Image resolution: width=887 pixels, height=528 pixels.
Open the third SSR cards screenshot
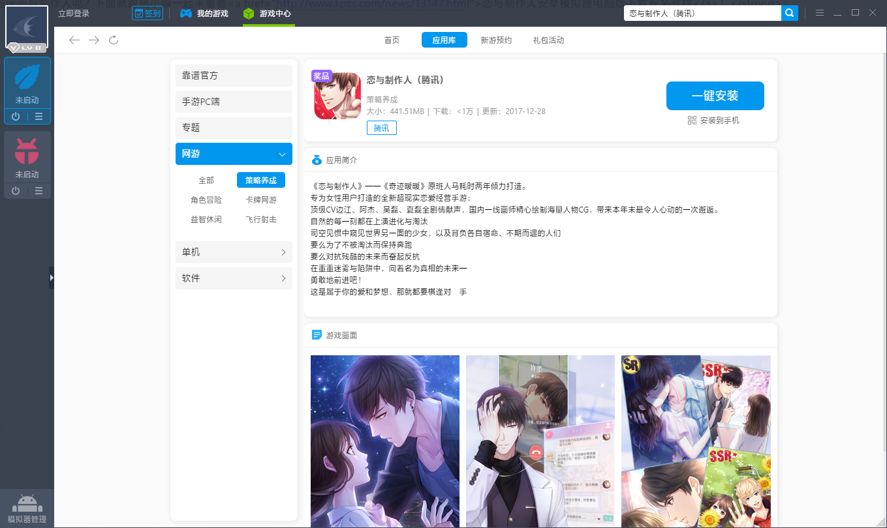pos(696,441)
